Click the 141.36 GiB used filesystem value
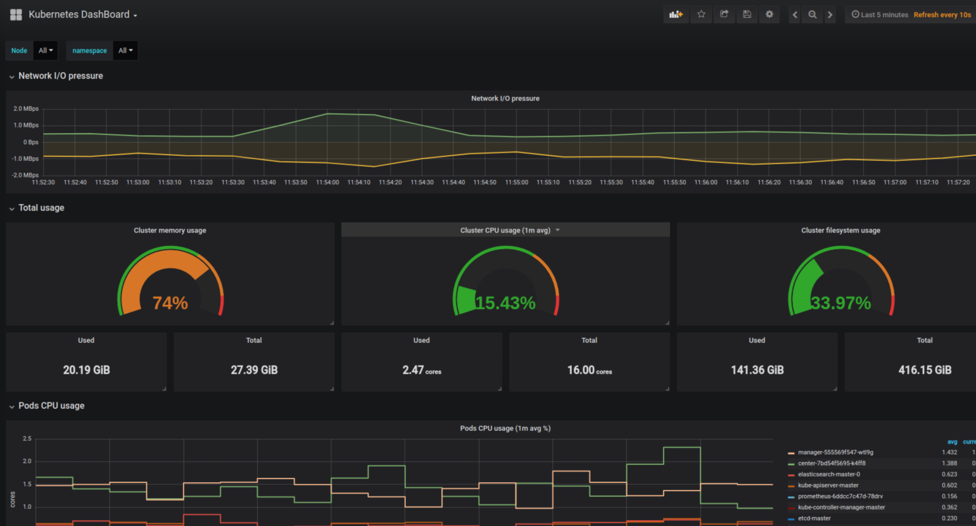Image resolution: width=976 pixels, height=526 pixels. pyautogui.click(x=757, y=370)
